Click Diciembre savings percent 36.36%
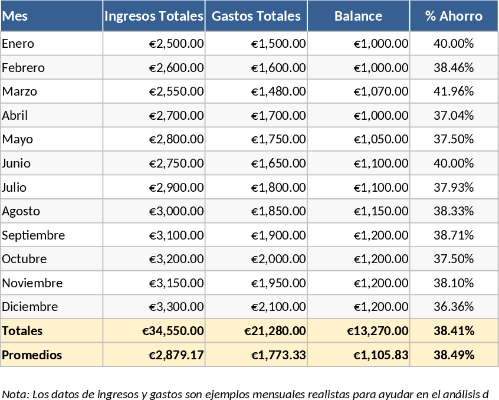This screenshot has height=400, width=499. [x=454, y=307]
